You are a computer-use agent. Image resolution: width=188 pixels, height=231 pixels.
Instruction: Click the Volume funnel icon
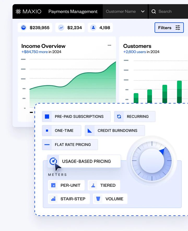[x=98, y=199]
